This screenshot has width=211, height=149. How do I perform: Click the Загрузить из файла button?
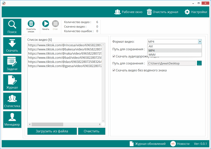tap(52, 131)
